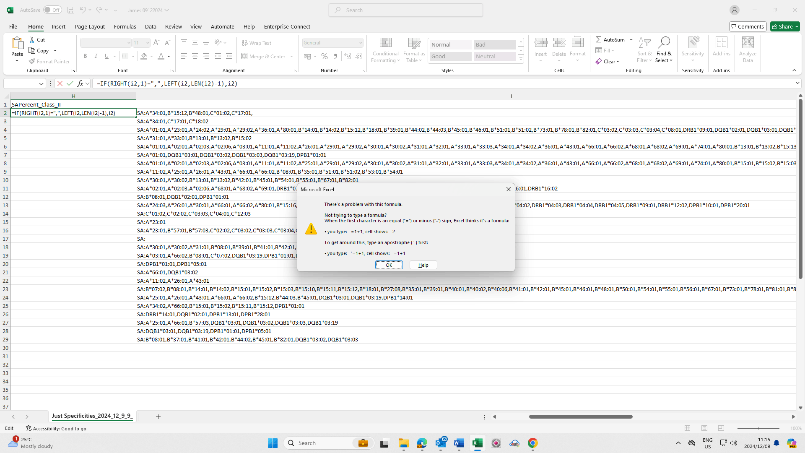The height and width of the screenshot is (453, 805).
Task: Open the Name Box dropdown arrow
Action: tap(41, 83)
